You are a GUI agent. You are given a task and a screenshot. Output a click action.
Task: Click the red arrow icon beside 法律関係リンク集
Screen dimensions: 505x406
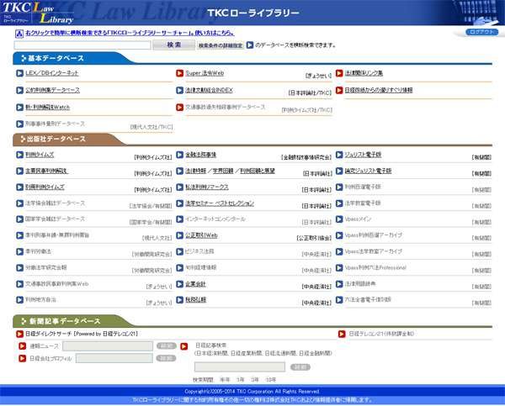pyautogui.click(x=339, y=73)
